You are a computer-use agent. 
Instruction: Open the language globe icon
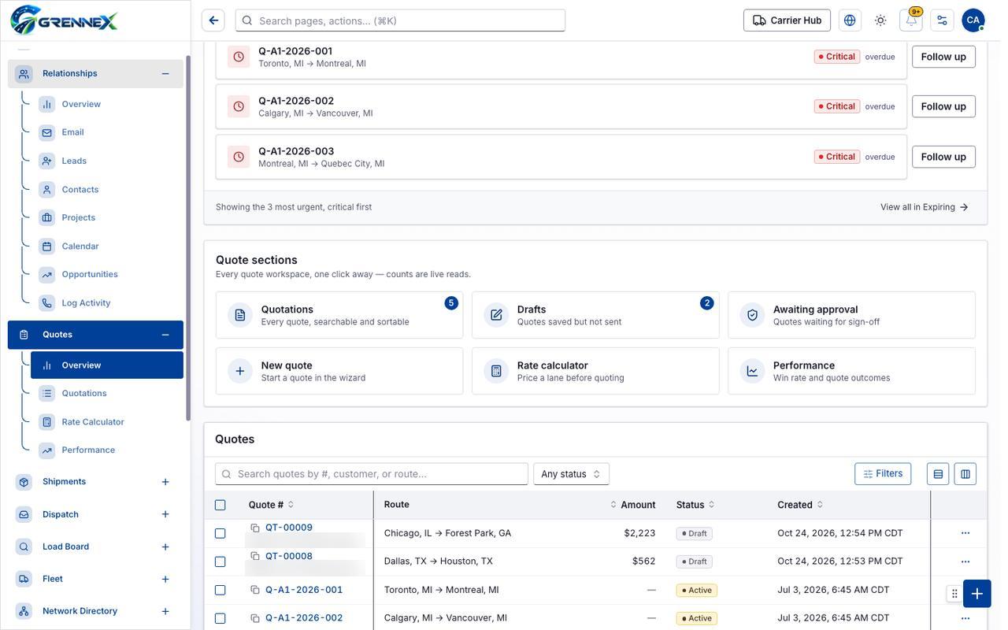(850, 20)
